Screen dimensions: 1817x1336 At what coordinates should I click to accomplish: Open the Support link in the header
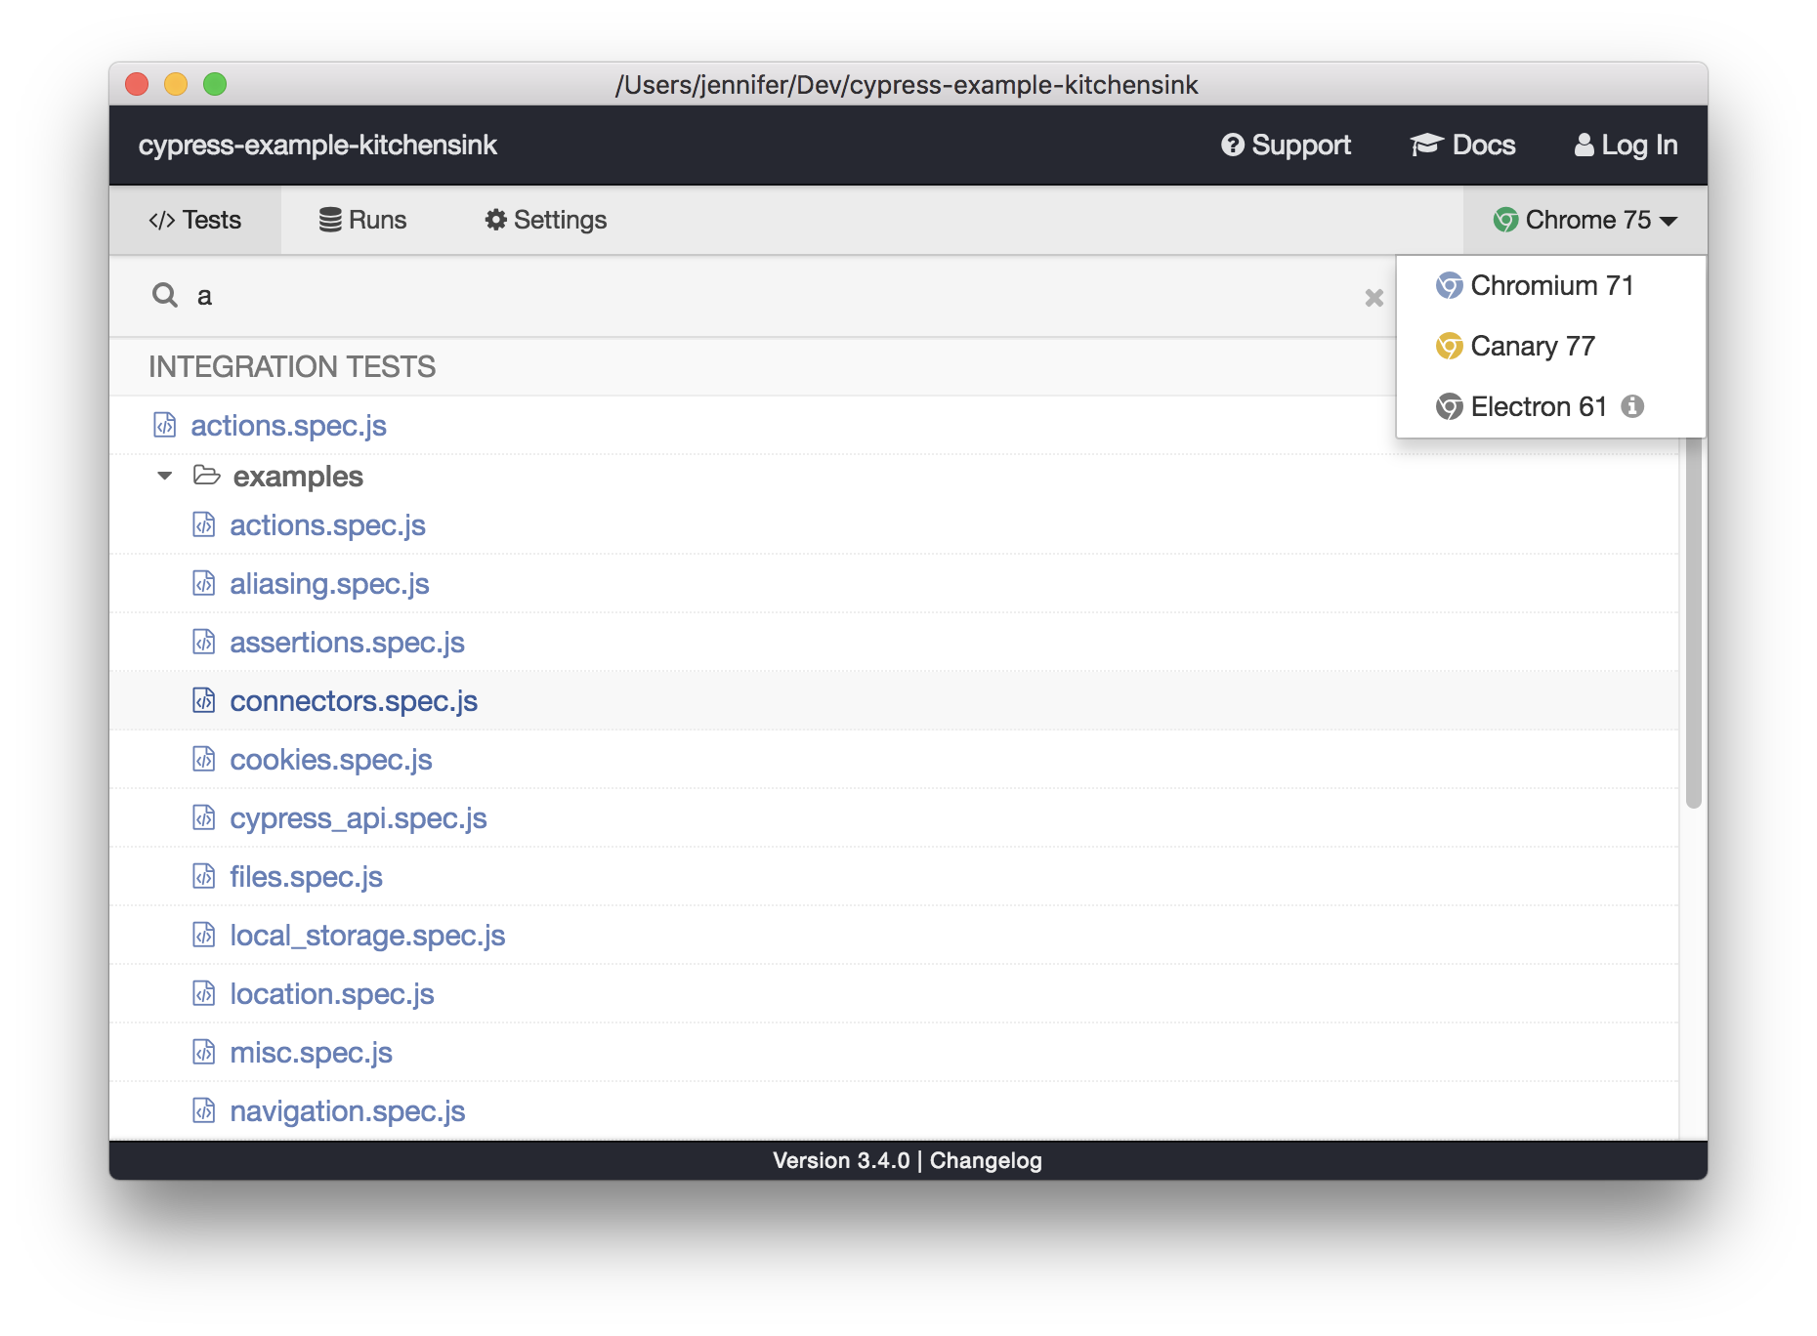pyautogui.click(x=1286, y=145)
